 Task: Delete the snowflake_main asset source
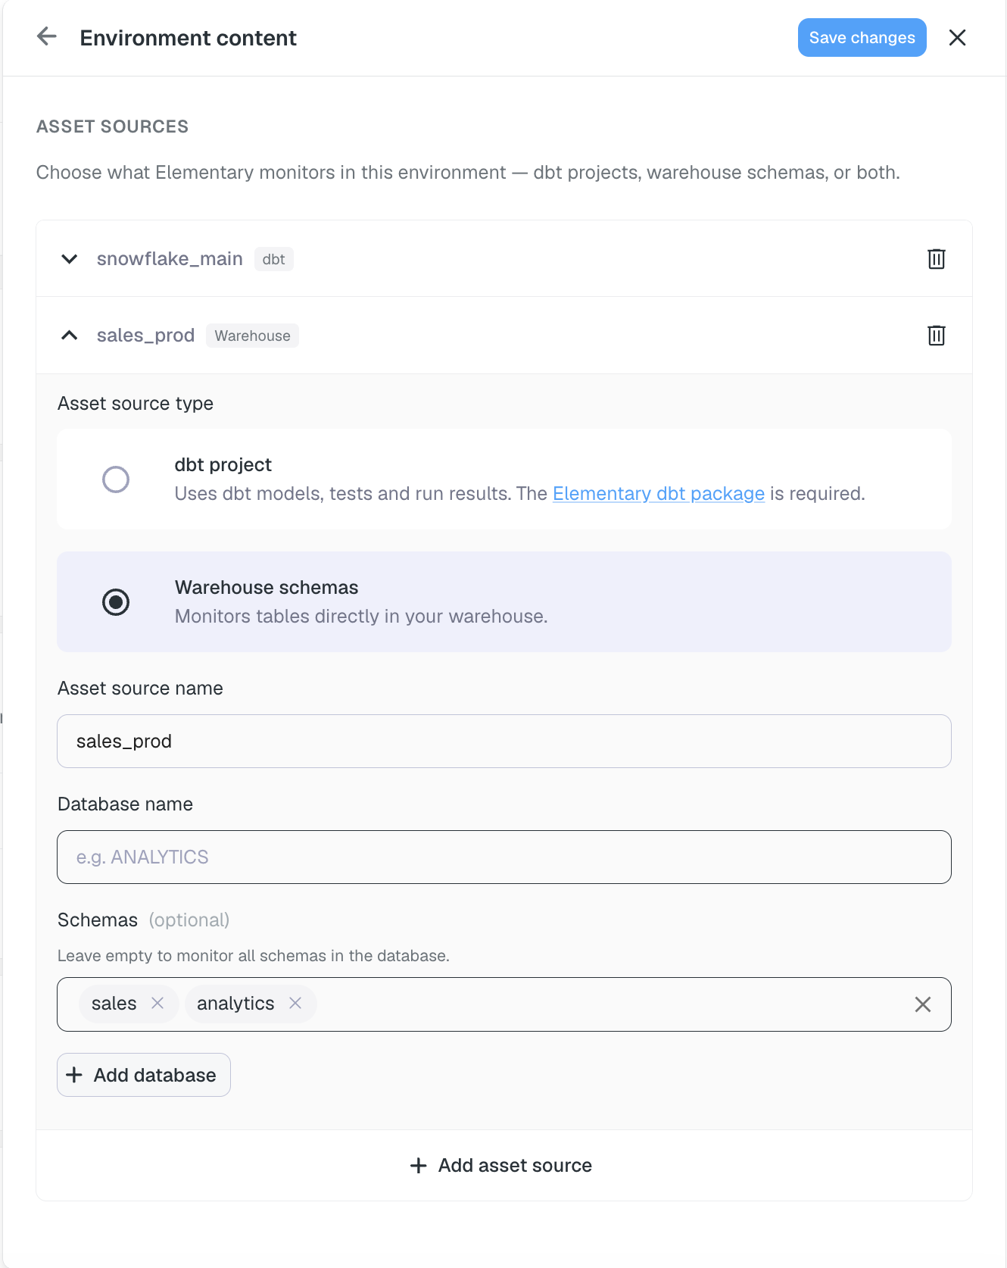coord(937,259)
